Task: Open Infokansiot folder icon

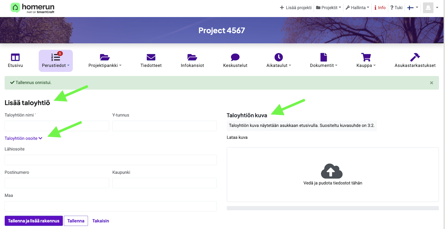Action: pyautogui.click(x=192, y=58)
